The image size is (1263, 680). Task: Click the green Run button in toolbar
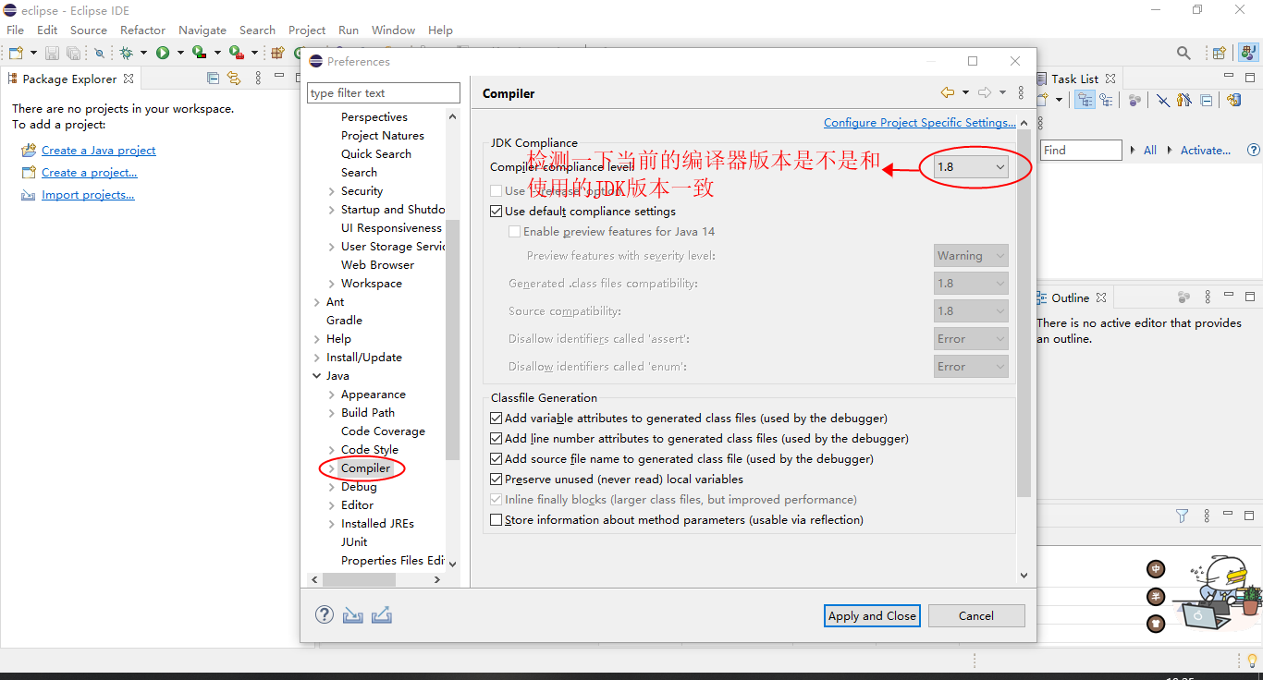tap(163, 53)
